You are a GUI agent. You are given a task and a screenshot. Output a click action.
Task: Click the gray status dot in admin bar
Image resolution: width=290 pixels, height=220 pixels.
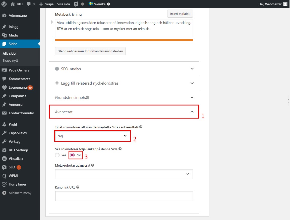point(83,4)
